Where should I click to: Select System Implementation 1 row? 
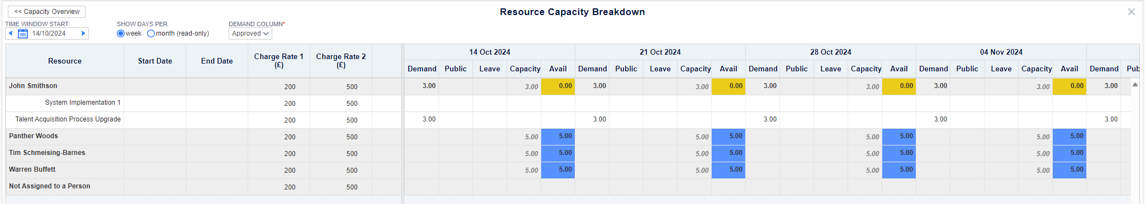(x=204, y=103)
